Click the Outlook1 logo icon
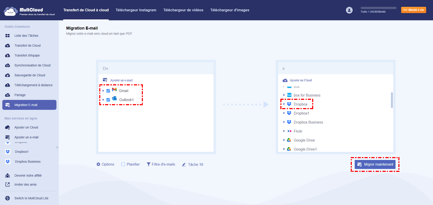The image size is (433, 205). [x=114, y=99]
